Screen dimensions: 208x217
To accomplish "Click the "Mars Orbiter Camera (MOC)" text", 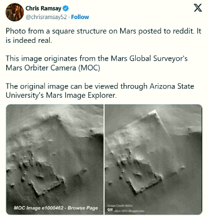I will click(x=53, y=68).
